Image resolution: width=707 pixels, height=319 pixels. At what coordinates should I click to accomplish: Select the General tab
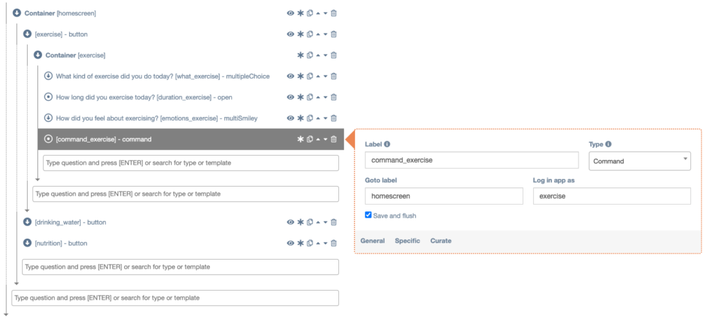373,241
